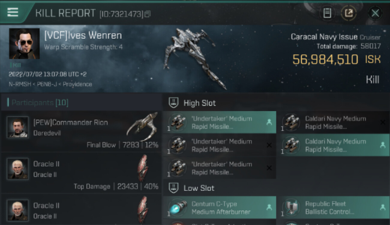View Ives Wenren's pilot portrait
The image size is (390, 225).
pos(24,43)
